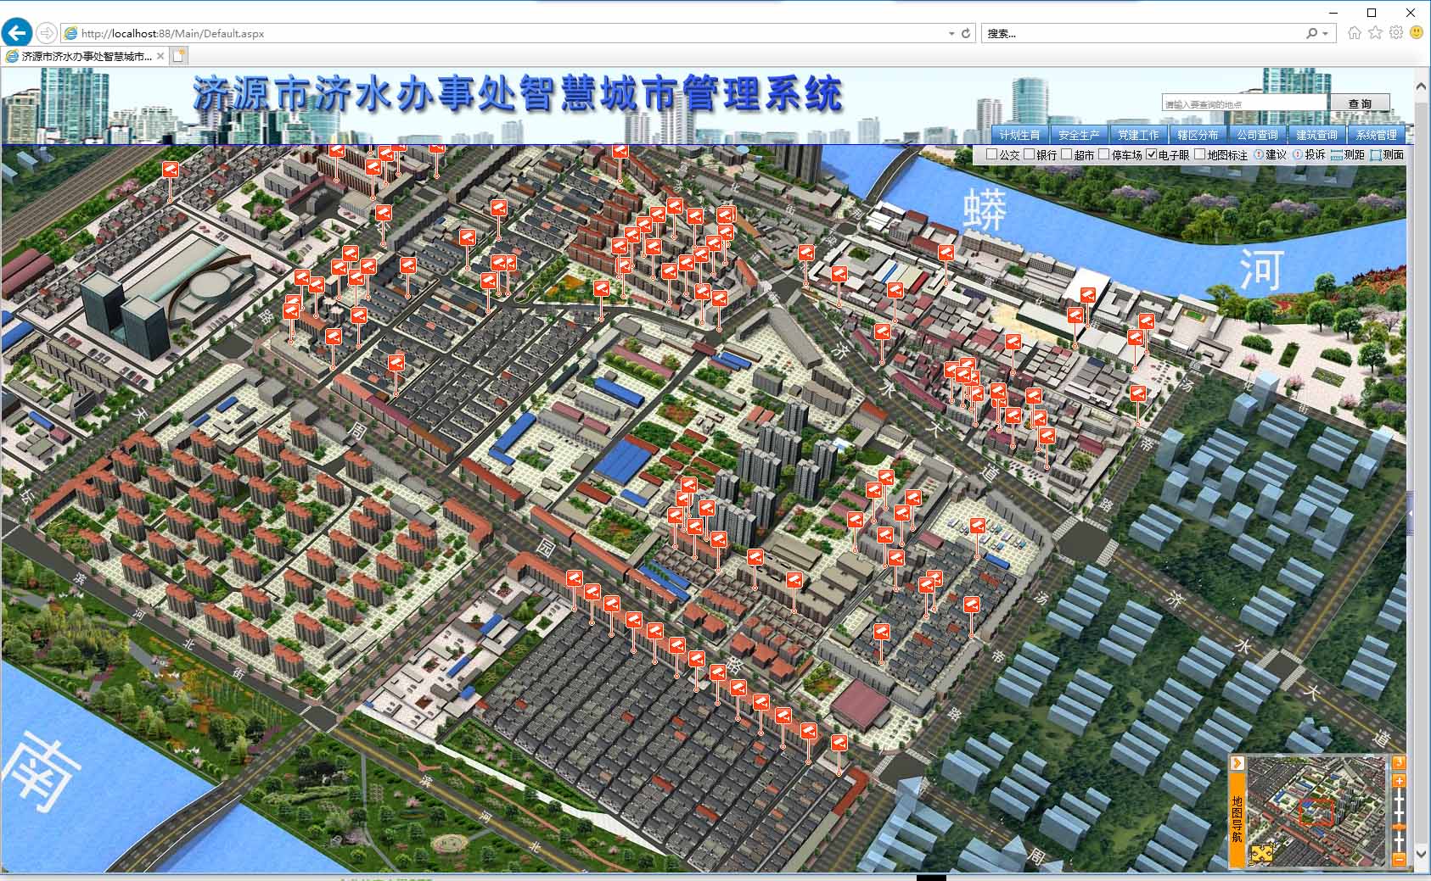Click the minimap zoom slider handle
The image size is (1431, 881).
coord(1399,827)
